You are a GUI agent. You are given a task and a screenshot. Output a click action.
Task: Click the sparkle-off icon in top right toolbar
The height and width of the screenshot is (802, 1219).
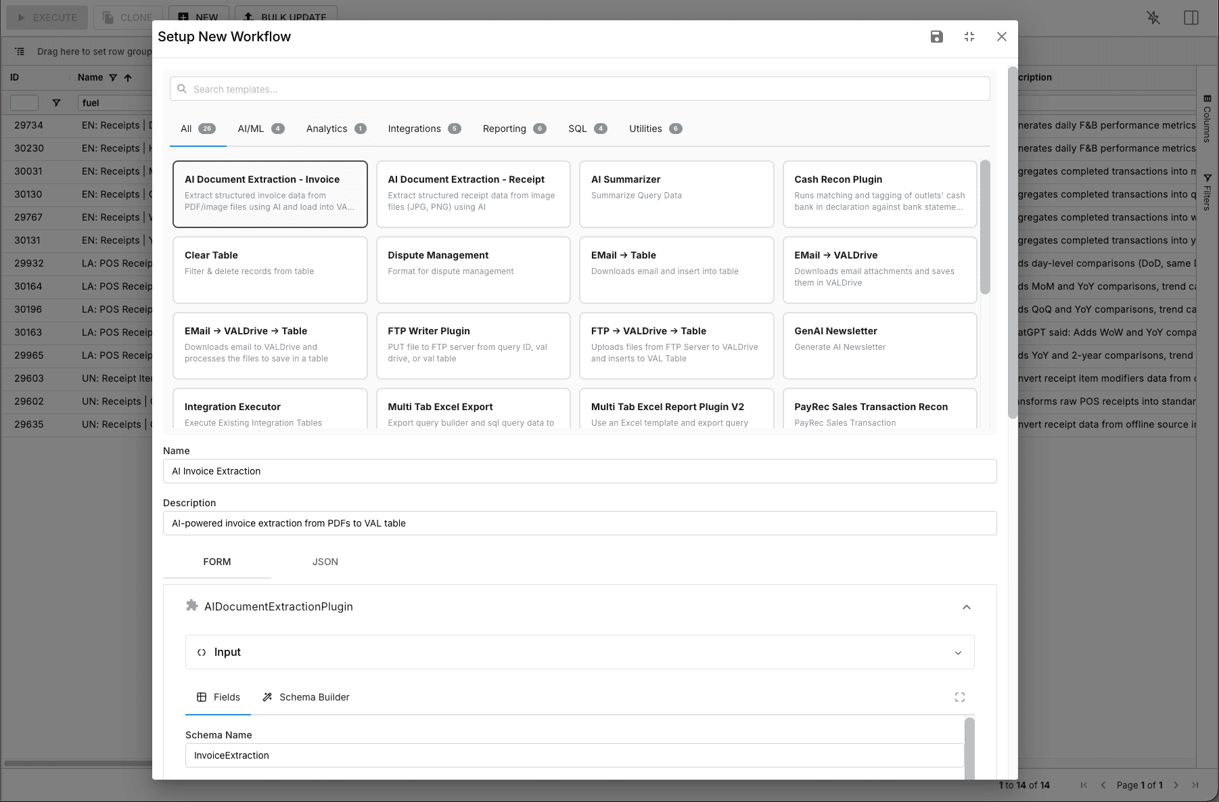click(1154, 18)
